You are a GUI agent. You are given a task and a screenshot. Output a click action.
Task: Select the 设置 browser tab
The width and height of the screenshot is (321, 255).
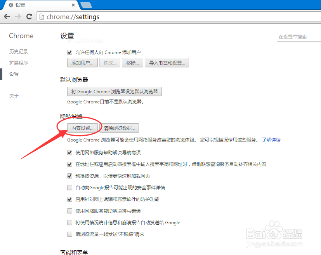(40, 5)
